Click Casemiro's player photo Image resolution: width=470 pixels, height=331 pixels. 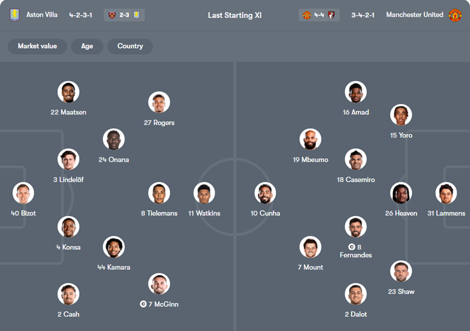[356, 160]
